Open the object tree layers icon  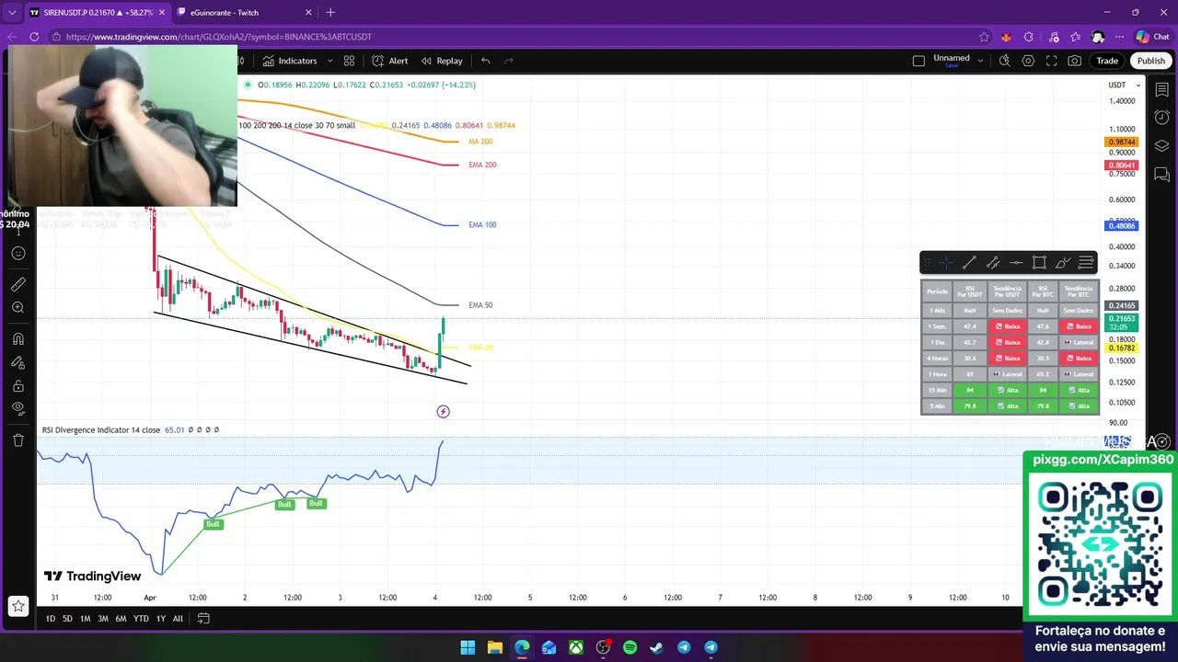pyautogui.click(x=1162, y=146)
